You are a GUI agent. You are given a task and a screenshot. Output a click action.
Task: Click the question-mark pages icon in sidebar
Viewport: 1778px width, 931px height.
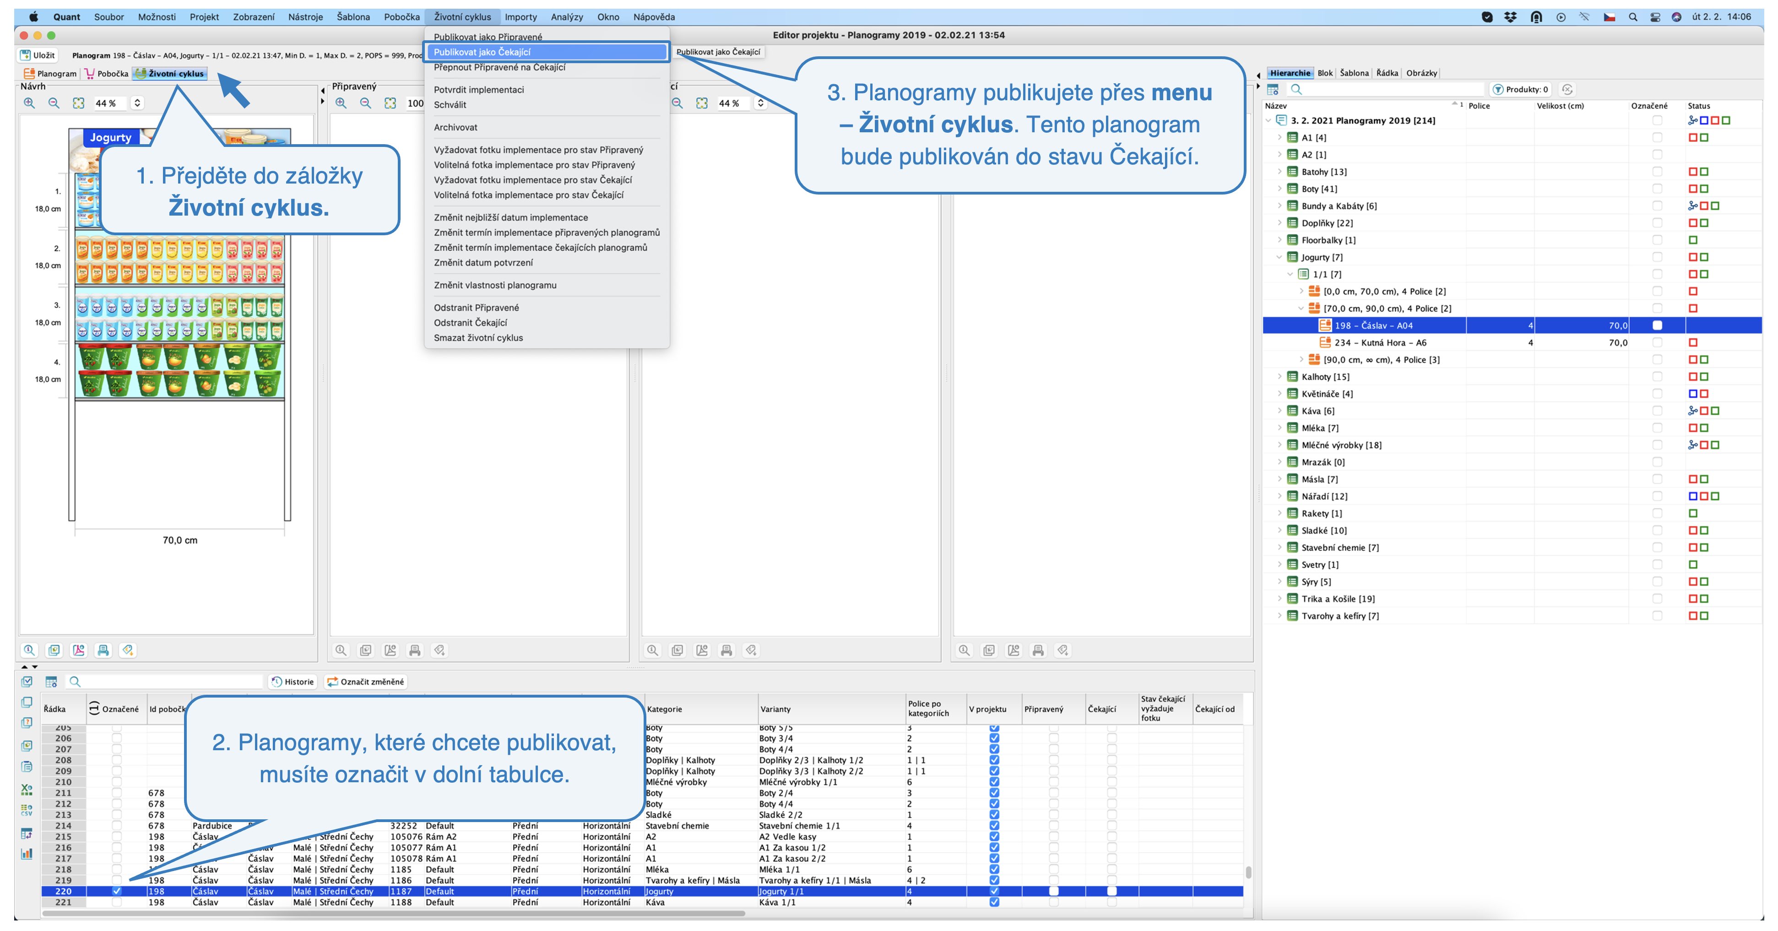tap(27, 723)
